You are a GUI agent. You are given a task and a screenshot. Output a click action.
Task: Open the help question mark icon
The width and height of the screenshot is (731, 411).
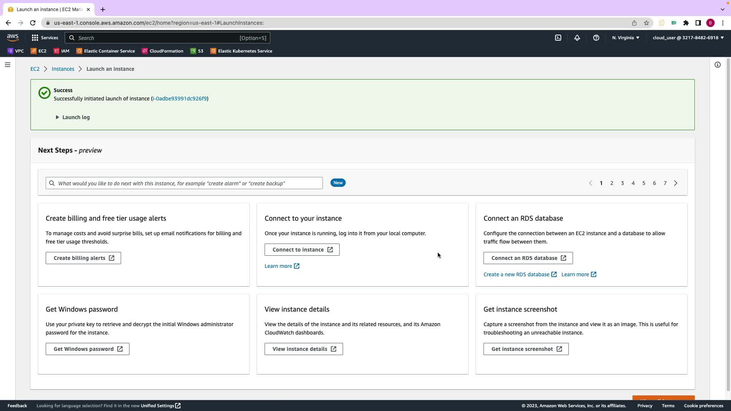point(596,38)
